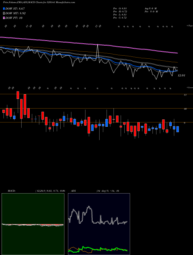This screenshot has width=193, height=255.
Task: Click the magenta DOW PT legend swatch
Action: (4, 18)
